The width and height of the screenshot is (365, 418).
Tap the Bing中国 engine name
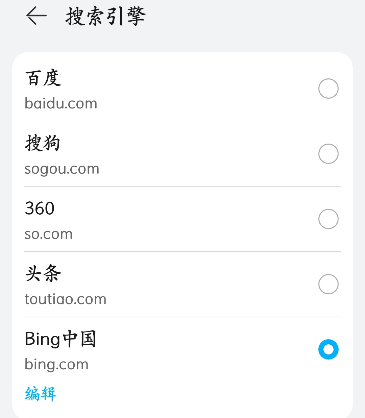(60, 339)
